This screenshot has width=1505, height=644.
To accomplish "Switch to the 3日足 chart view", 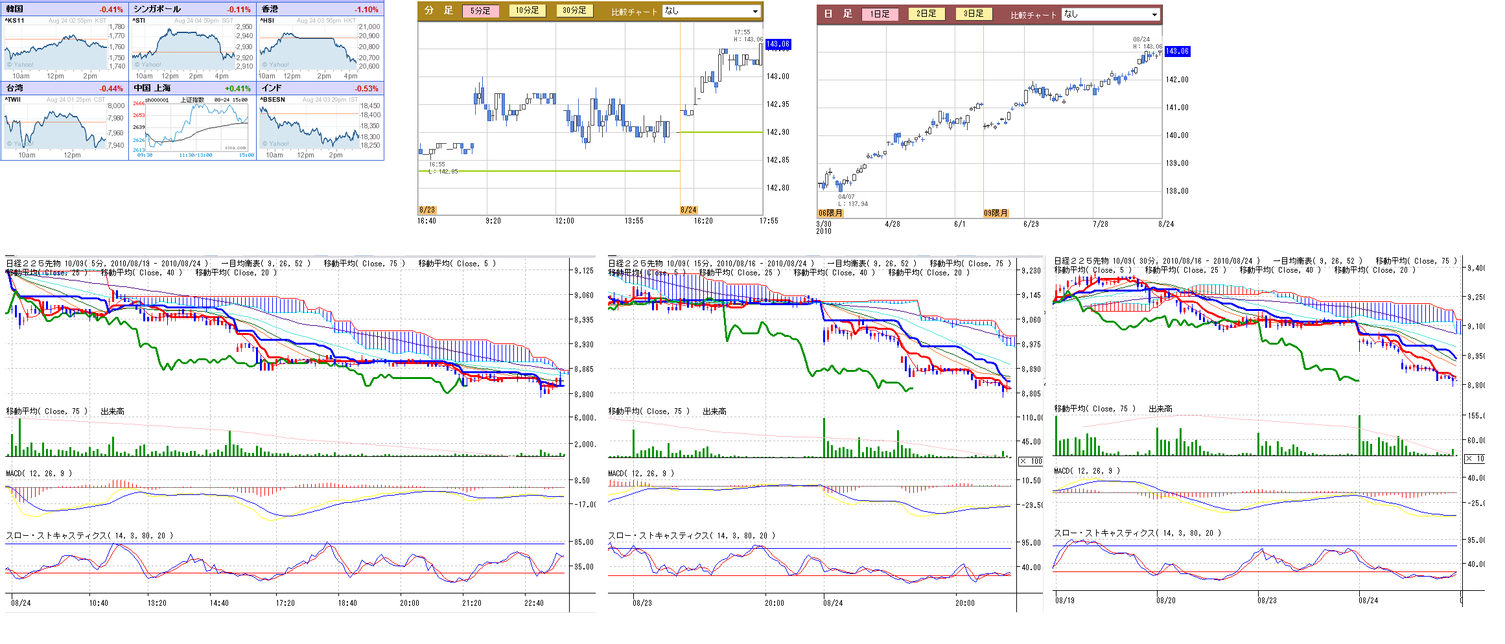I will (974, 14).
